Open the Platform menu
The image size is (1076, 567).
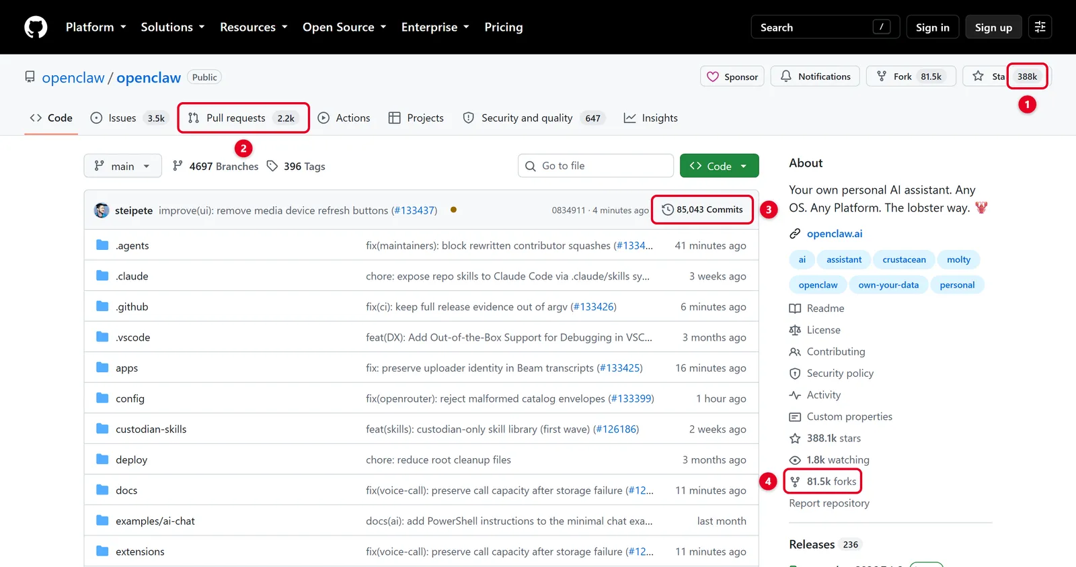point(95,27)
